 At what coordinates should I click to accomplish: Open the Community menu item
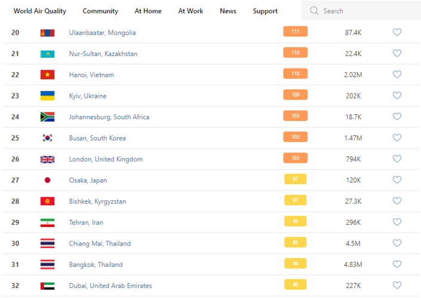coord(100,11)
